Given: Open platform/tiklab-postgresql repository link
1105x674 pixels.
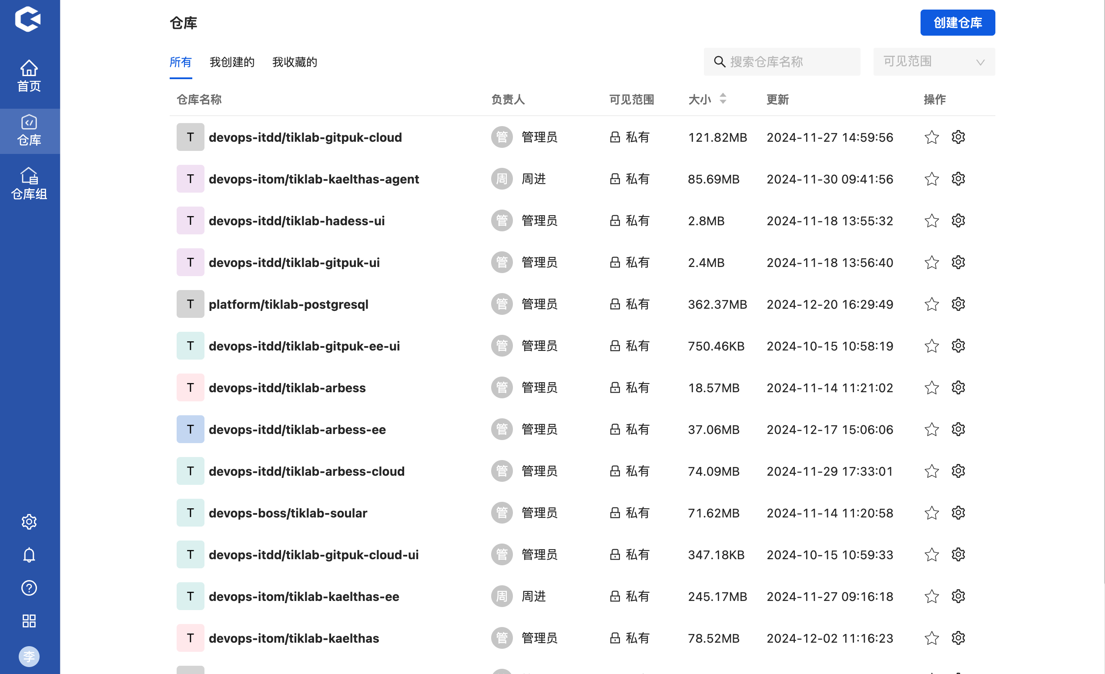Looking at the screenshot, I should click(x=288, y=304).
